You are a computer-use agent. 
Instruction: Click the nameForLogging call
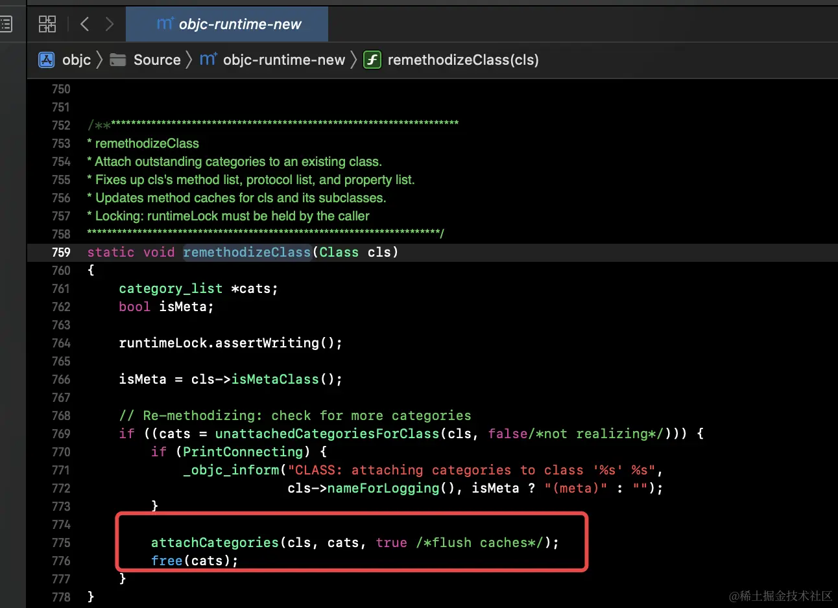pos(383,488)
